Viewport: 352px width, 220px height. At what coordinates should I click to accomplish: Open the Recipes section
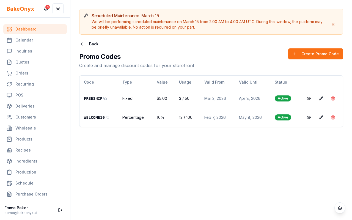pos(23,150)
